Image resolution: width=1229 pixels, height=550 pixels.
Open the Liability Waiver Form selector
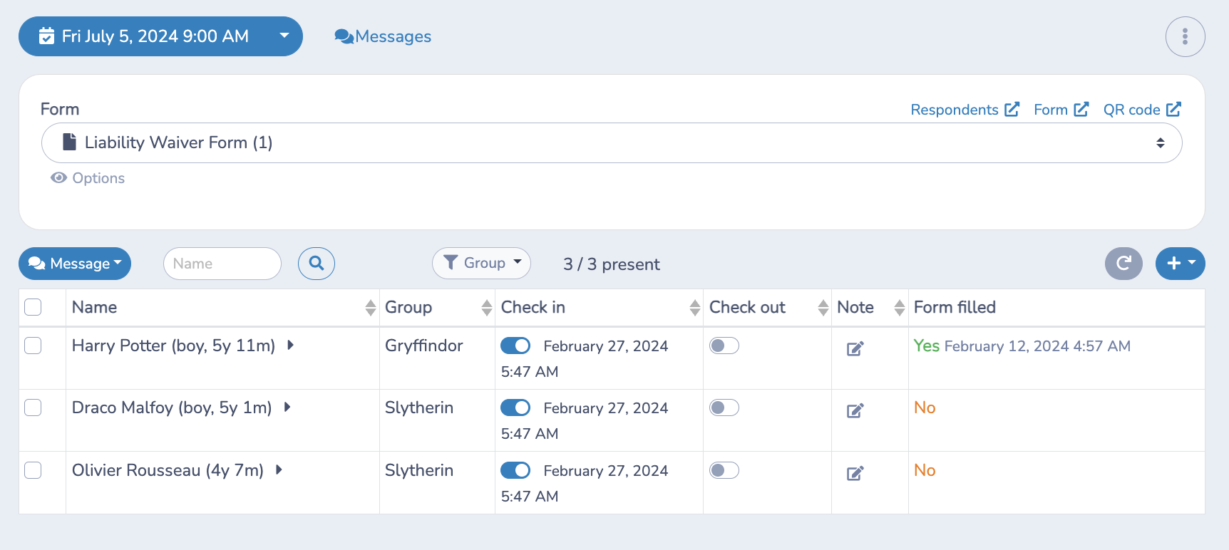coord(612,142)
